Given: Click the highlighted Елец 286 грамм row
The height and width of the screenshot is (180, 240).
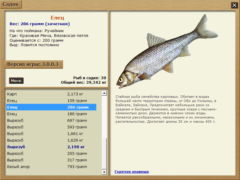Looking at the screenshot, I should click(x=51, y=107).
